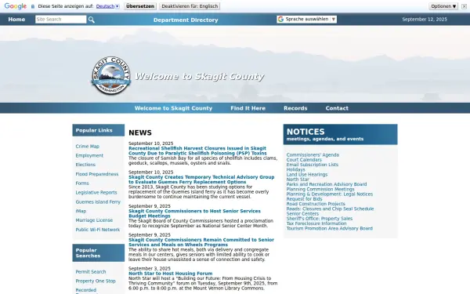Open Road Construction Projects link
Screen dimensions: 470x294
tap(316, 204)
